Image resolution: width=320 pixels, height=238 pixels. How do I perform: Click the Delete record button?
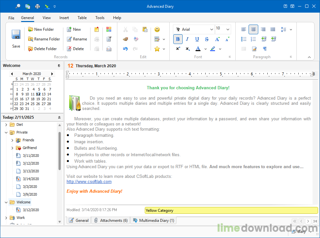pos(75,49)
